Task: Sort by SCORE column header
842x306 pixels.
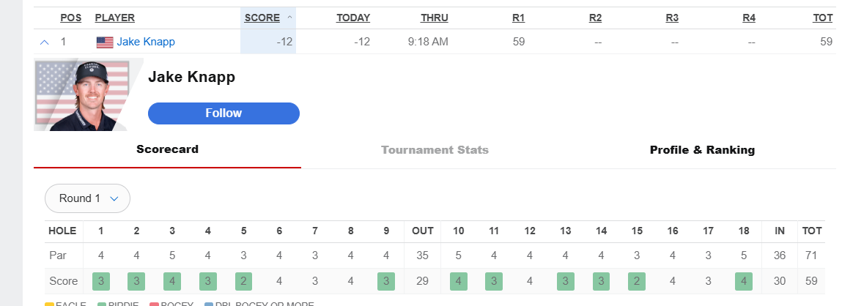Action: click(x=262, y=18)
